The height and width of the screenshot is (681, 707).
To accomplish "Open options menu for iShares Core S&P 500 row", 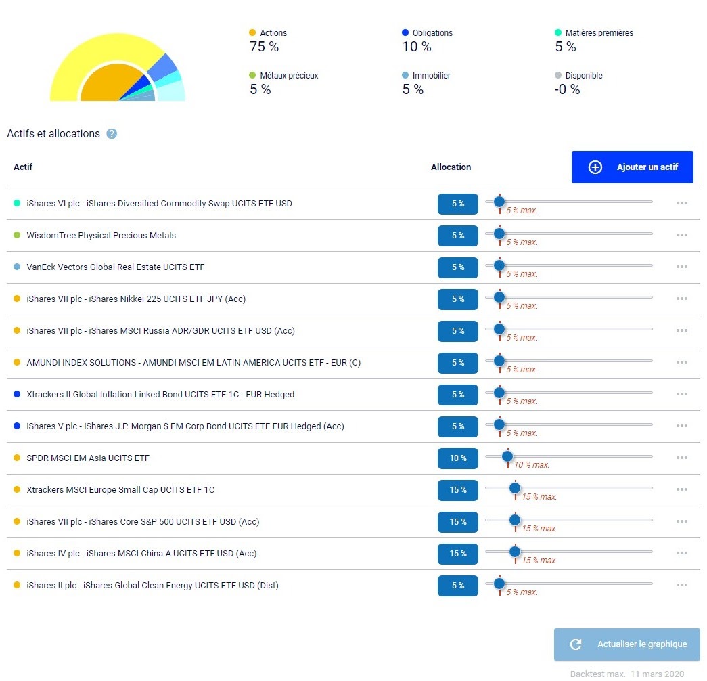I will coord(682,521).
